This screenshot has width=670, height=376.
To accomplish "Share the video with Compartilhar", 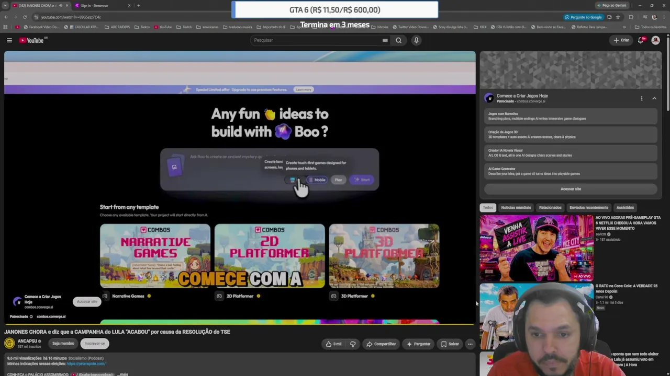I will (381, 344).
